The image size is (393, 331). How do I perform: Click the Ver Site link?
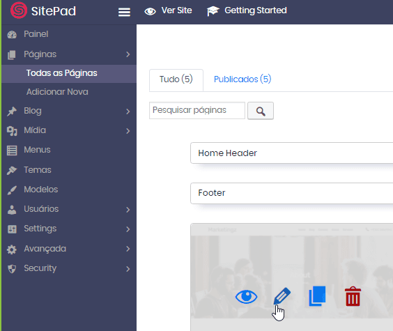pos(168,10)
